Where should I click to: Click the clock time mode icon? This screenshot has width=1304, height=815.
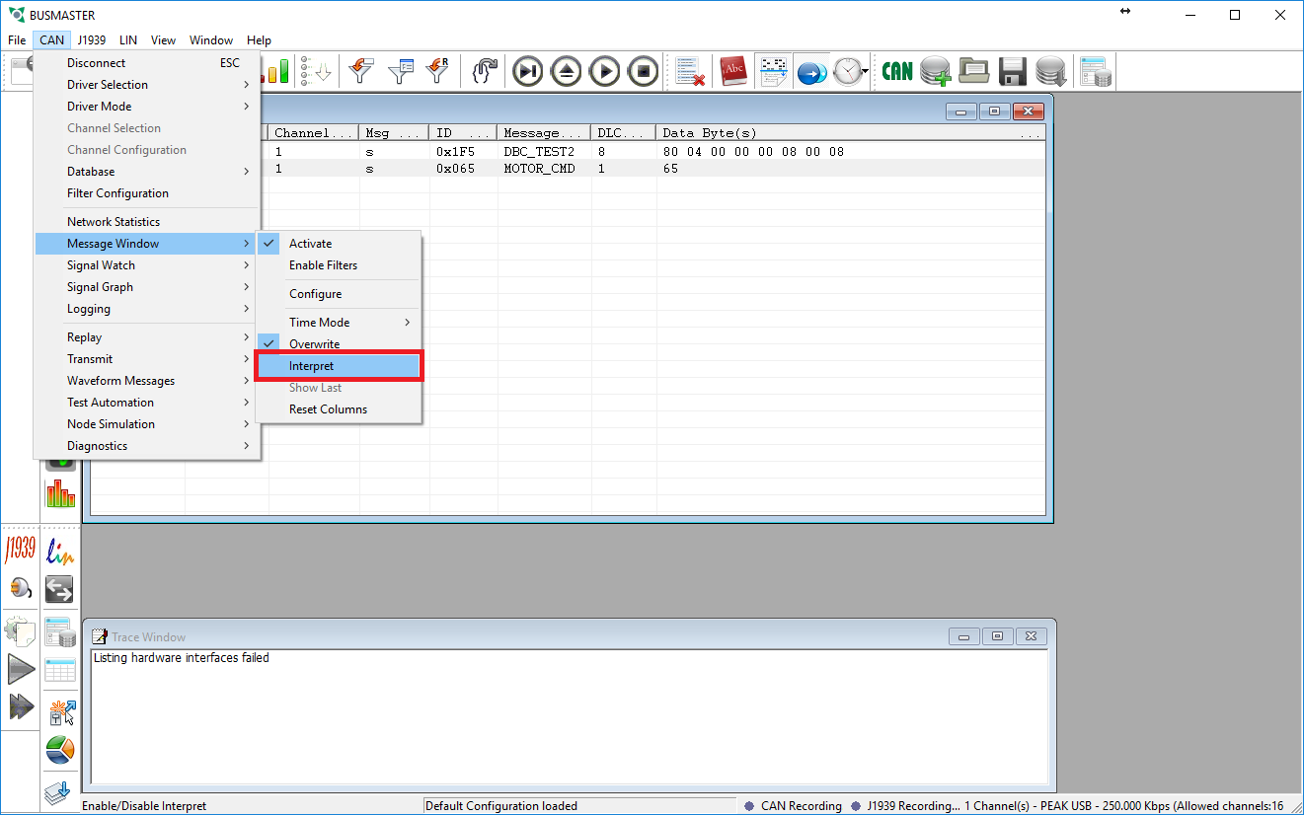click(847, 71)
